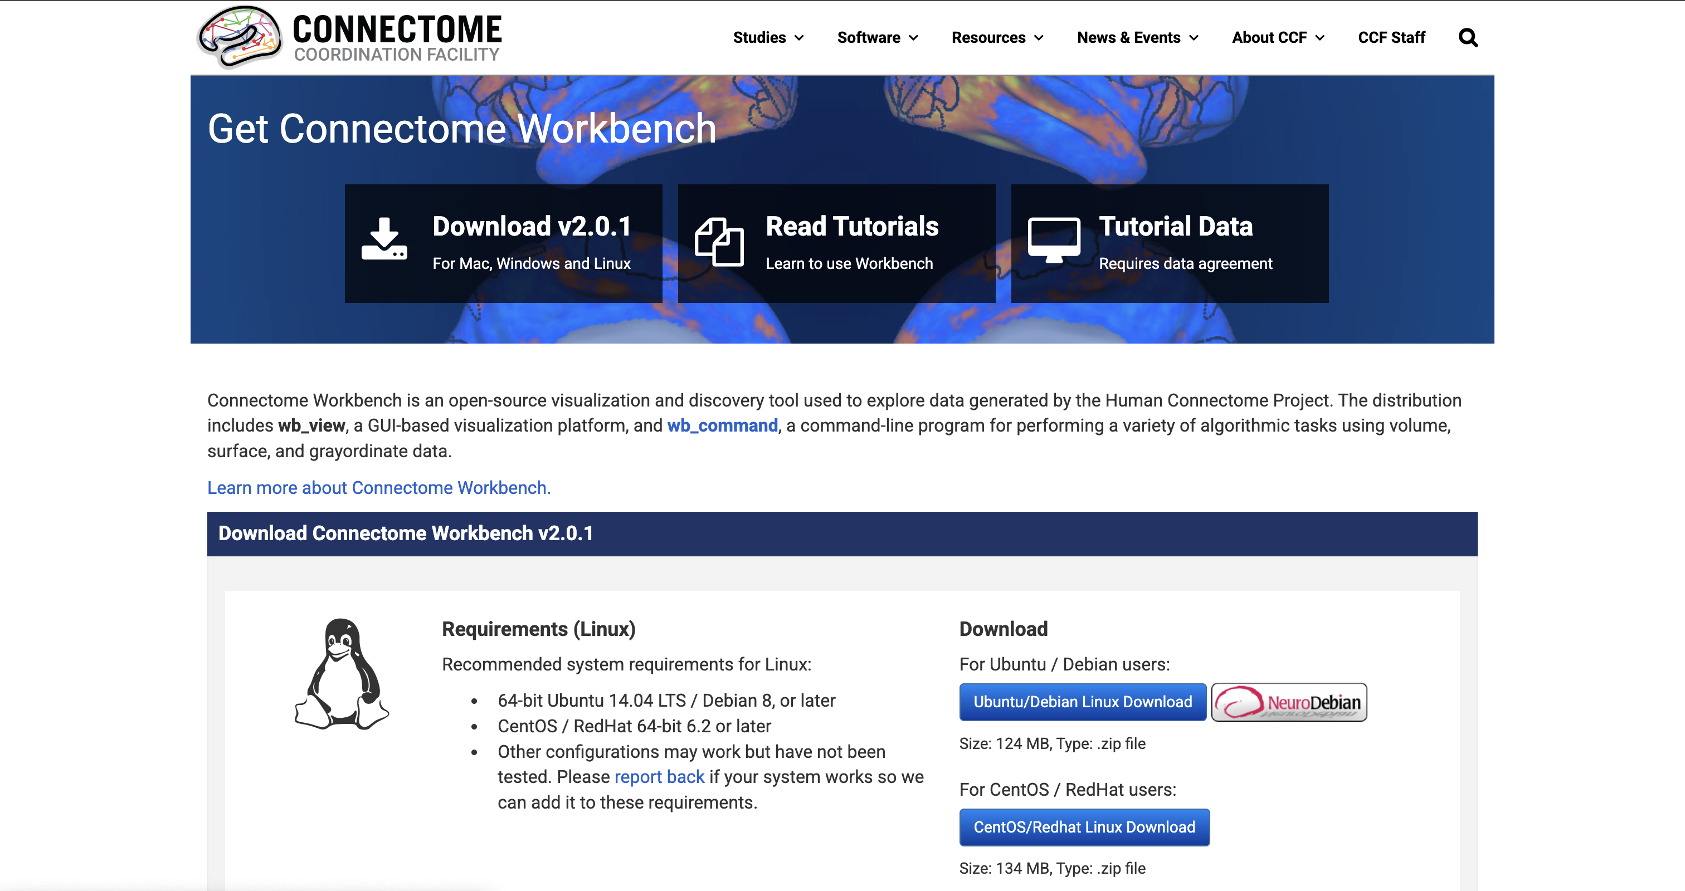Click the search magnifier icon
Screen dimensions: 1685x891
point(1467,38)
